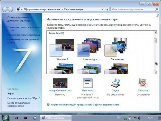
Task: Open the black folder taskbar icon
Action: pos(25,118)
